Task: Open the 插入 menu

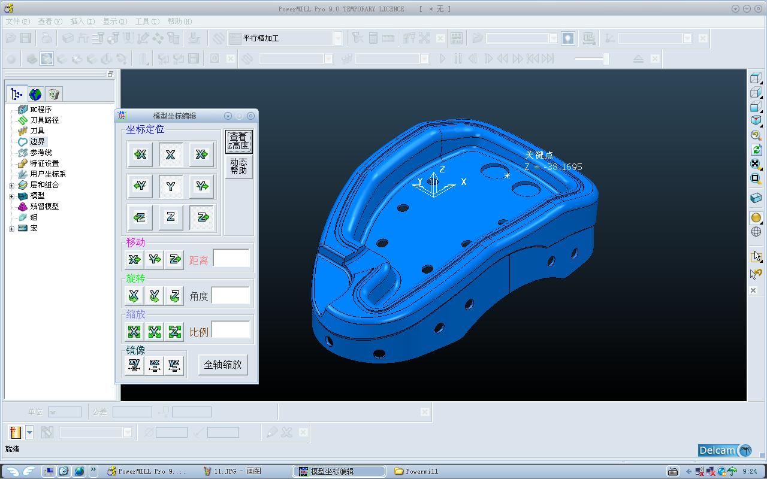Action: pos(83,22)
